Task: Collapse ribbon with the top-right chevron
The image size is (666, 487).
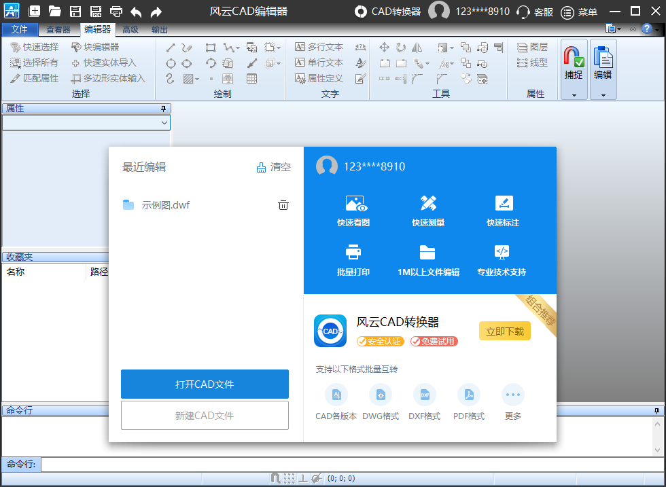Action: click(x=633, y=29)
